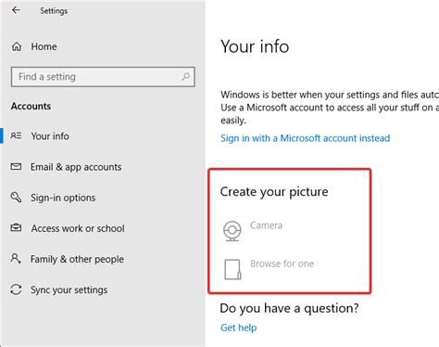The height and width of the screenshot is (347, 439).
Task: Click the Browse for one file icon
Action: pos(232,269)
